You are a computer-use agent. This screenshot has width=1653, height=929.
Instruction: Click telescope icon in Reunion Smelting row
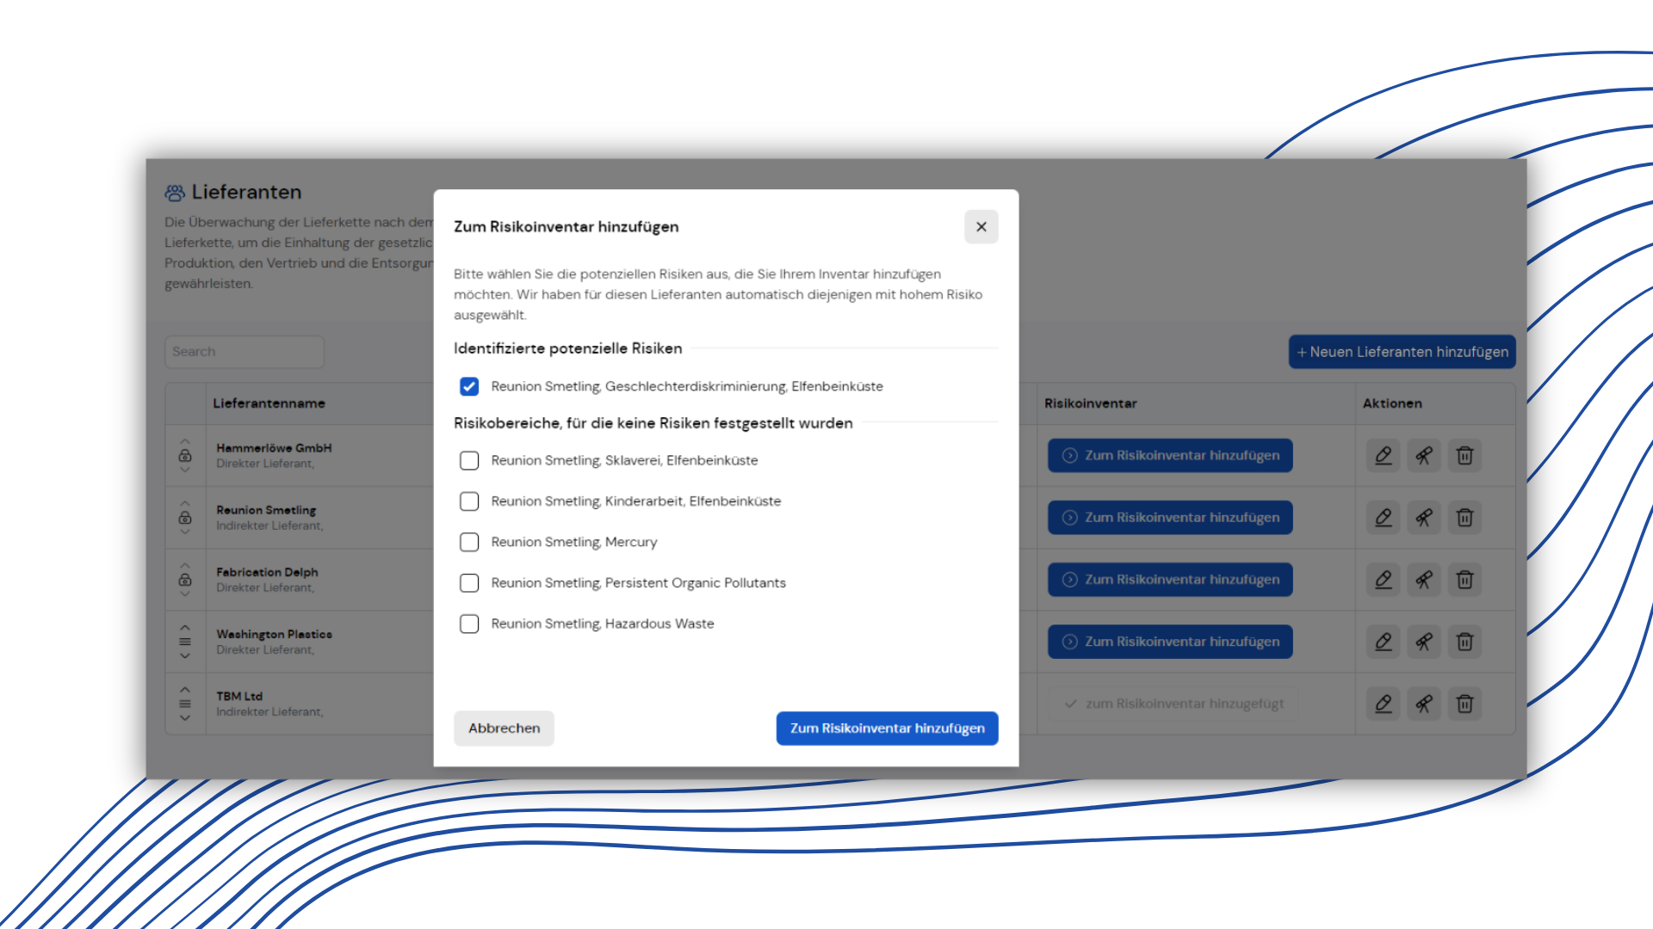[1423, 517]
